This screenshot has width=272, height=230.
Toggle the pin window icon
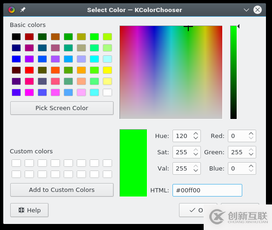pos(23,10)
